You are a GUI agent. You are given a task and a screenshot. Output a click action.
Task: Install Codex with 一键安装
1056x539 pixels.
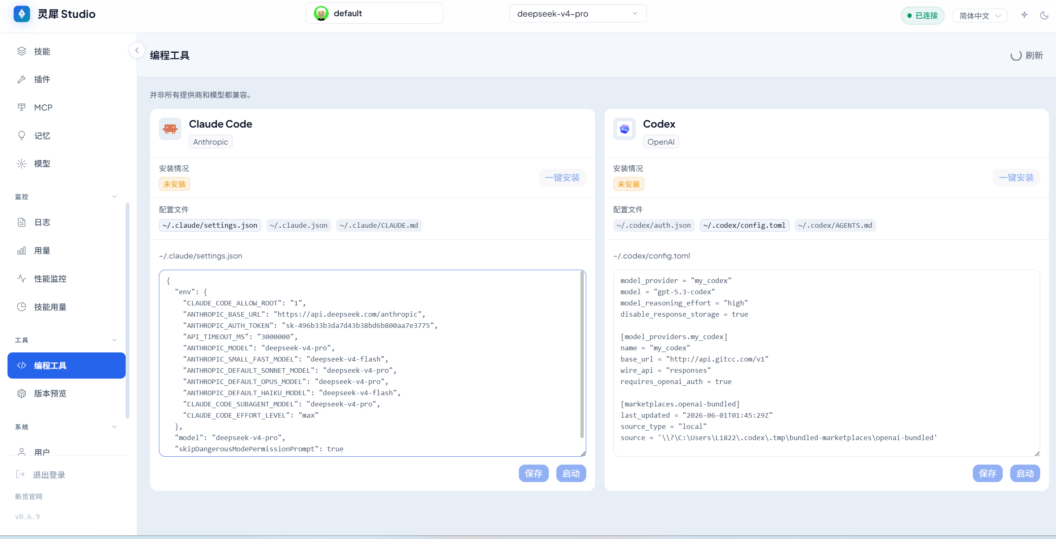[1016, 177]
